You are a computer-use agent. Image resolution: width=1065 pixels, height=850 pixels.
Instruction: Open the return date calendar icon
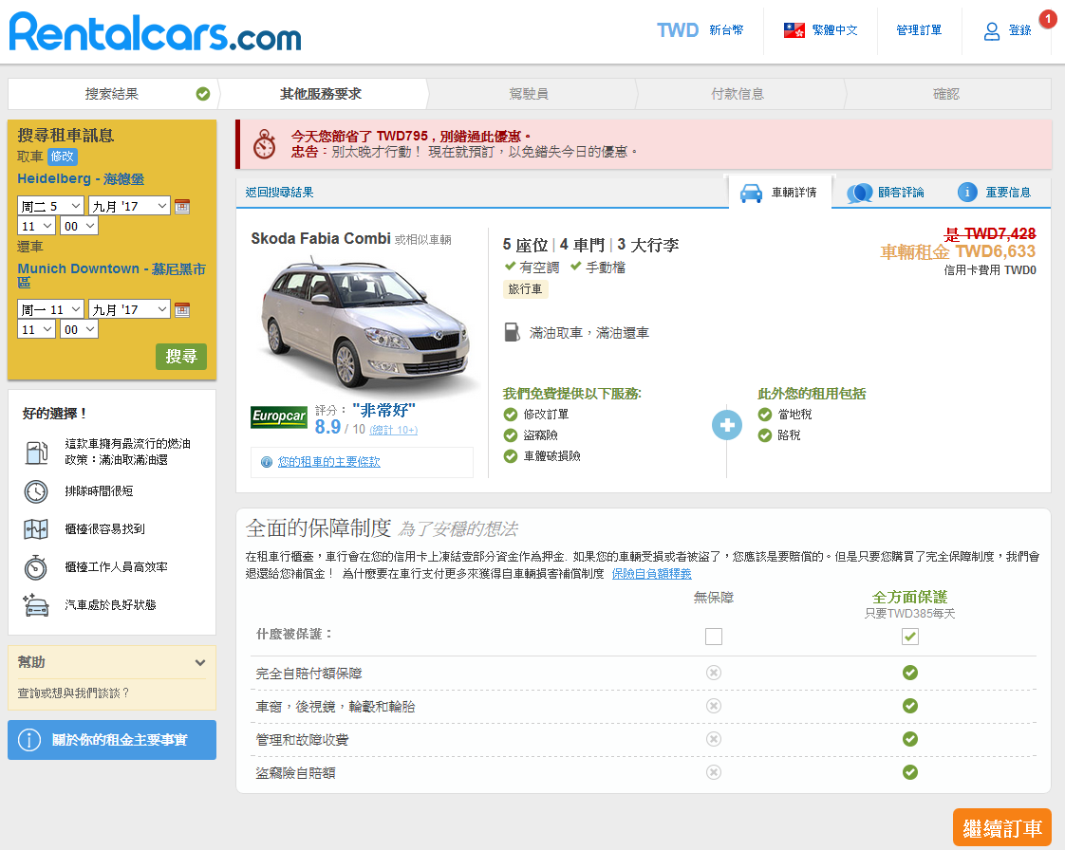tap(182, 309)
